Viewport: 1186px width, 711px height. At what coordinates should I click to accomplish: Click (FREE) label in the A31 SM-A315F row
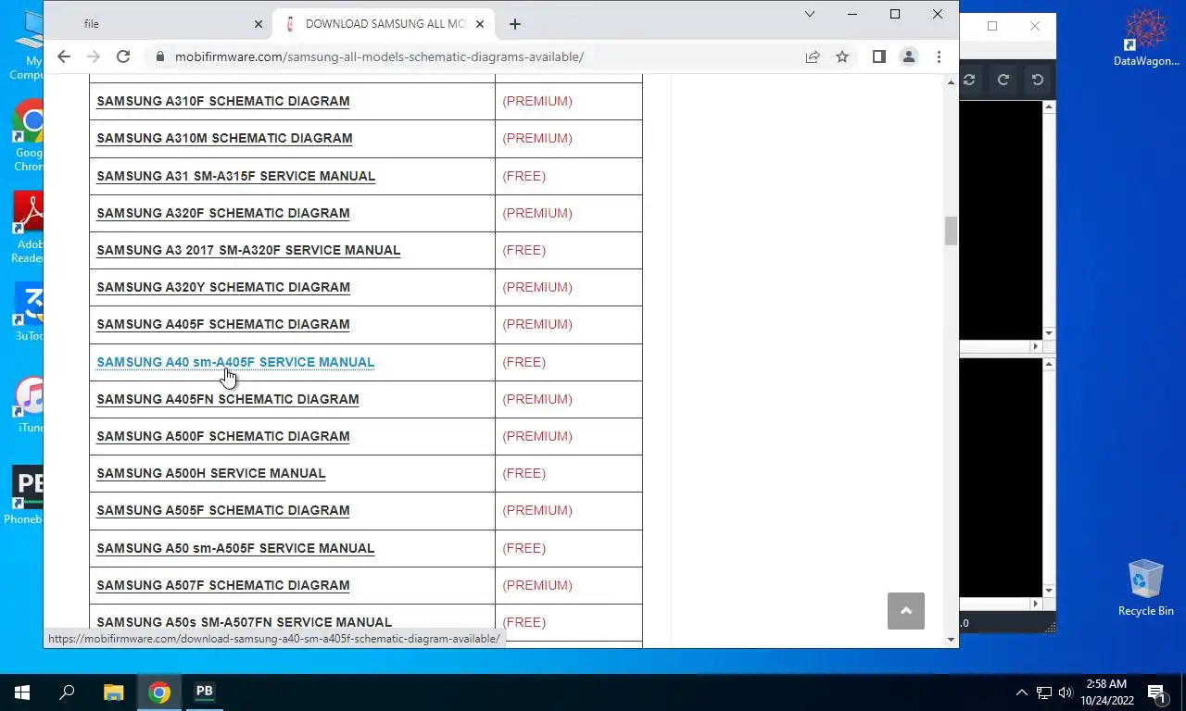click(x=524, y=176)
